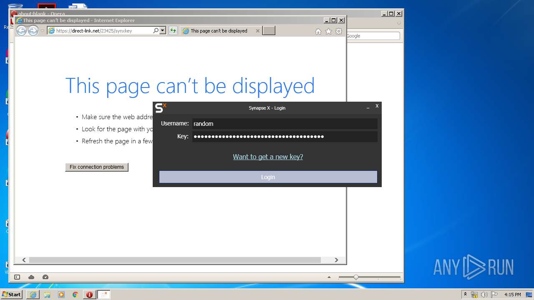
Task: Switch to Synapse X taskbar item
Action: coord(104,295)
